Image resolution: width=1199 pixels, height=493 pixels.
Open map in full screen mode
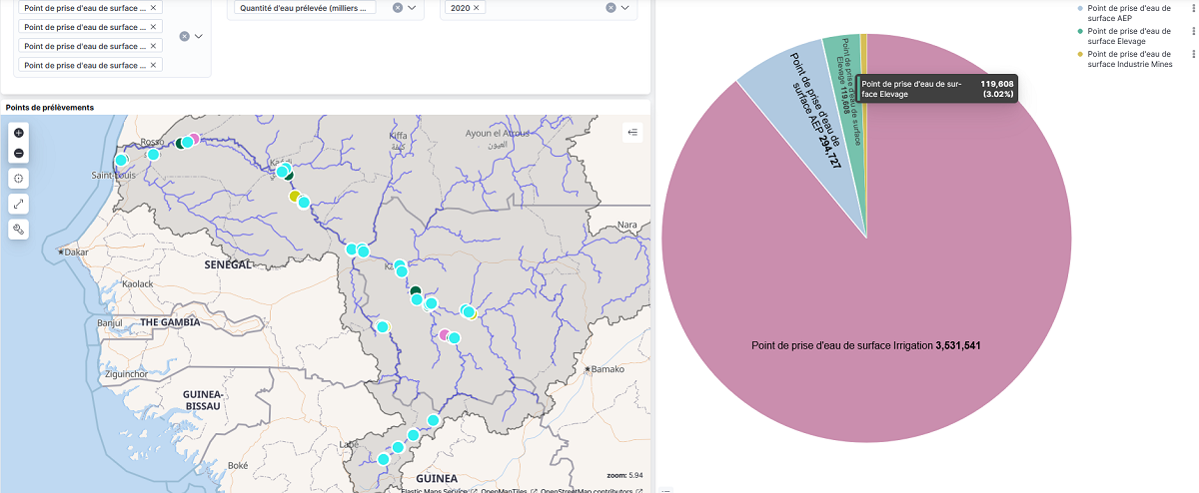click(19, 204)
